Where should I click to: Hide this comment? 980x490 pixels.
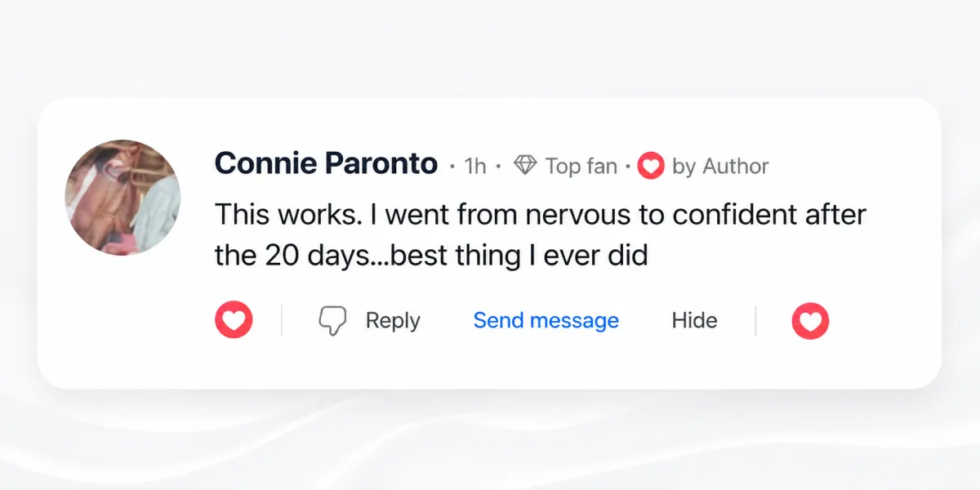pyautogui.click(x=694, y=320)
